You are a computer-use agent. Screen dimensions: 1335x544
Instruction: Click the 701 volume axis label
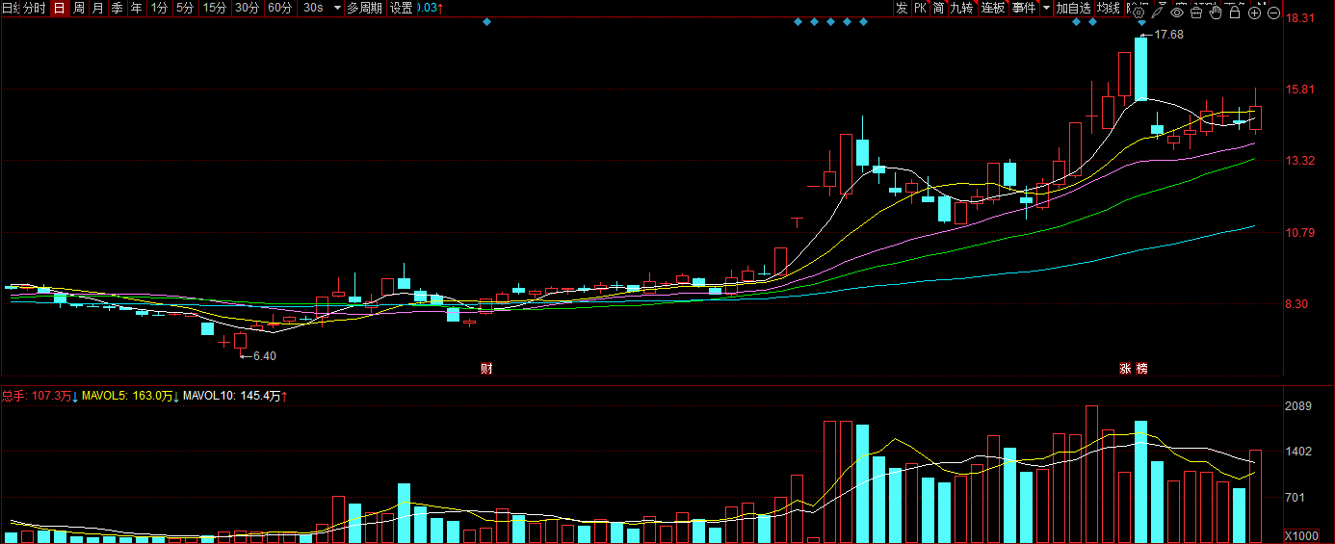[x=1296, y=498]
